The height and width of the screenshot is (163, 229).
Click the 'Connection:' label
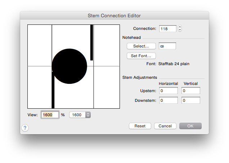tap(145, 28)
